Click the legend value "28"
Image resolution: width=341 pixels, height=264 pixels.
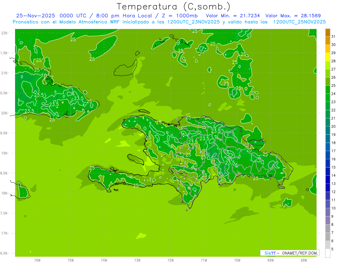(x=334, y=61)
